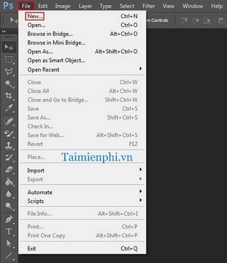227x263 pixels.
Task: Select the Brush tool
Action: [9, 133]
